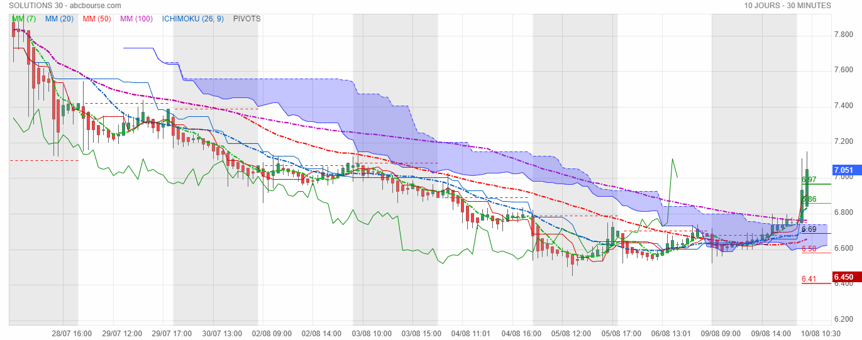The width and height of the screenshot is (862, 340).
Task: Click the 03/08 15:00 time axis label
Action: pos(422,333)
